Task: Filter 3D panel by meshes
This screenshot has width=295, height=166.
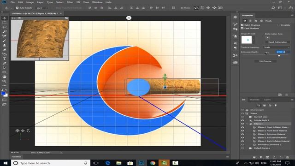Action: (264, 106)
